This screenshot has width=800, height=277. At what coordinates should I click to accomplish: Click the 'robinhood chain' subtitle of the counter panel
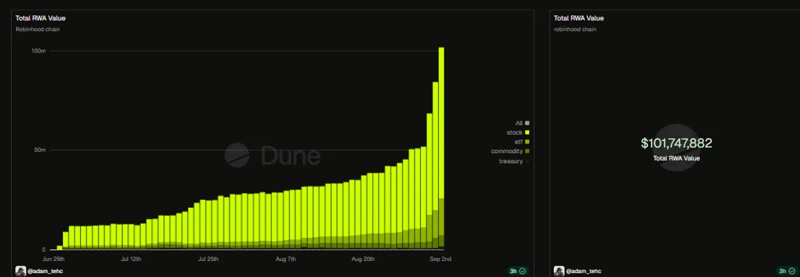pyautogui.click(x=575, y=29)
